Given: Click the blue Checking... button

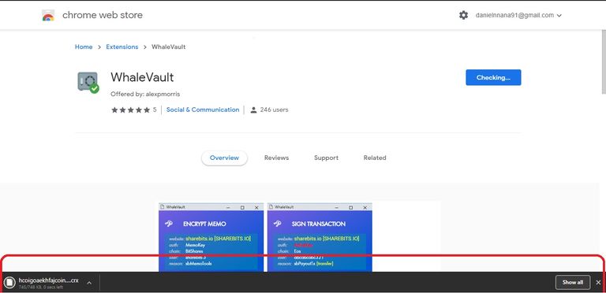Looking at the screenshot, I should click(493, 77).
